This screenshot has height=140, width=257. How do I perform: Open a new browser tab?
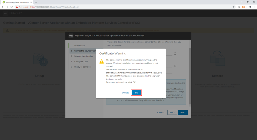pos(36,2)
